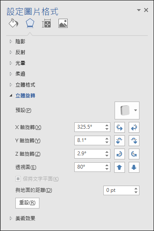The width and height of the screenshot is (154, 231).
Task: Rotate X axis right button
Action: click(134, 127)
